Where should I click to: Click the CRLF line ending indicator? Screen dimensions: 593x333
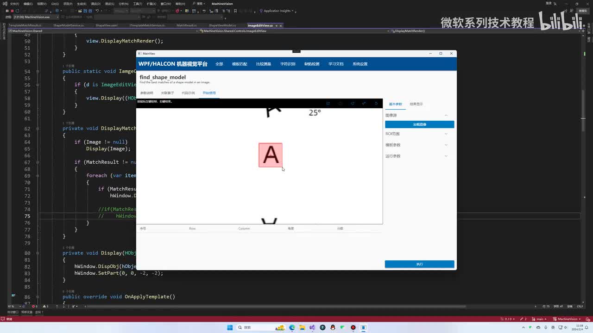coord(580,306)
